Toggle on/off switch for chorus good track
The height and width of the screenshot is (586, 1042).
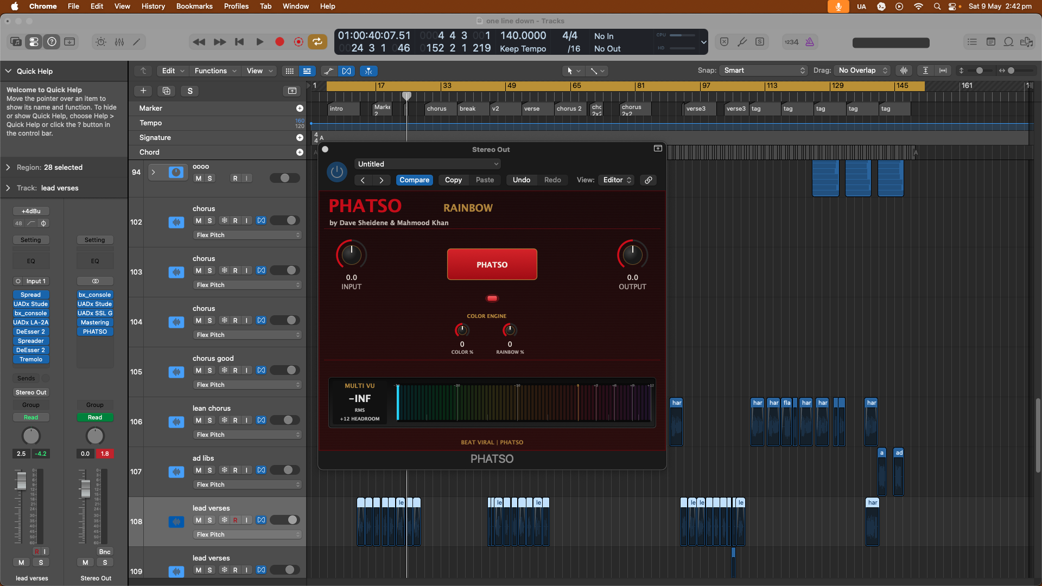(285, 370)
